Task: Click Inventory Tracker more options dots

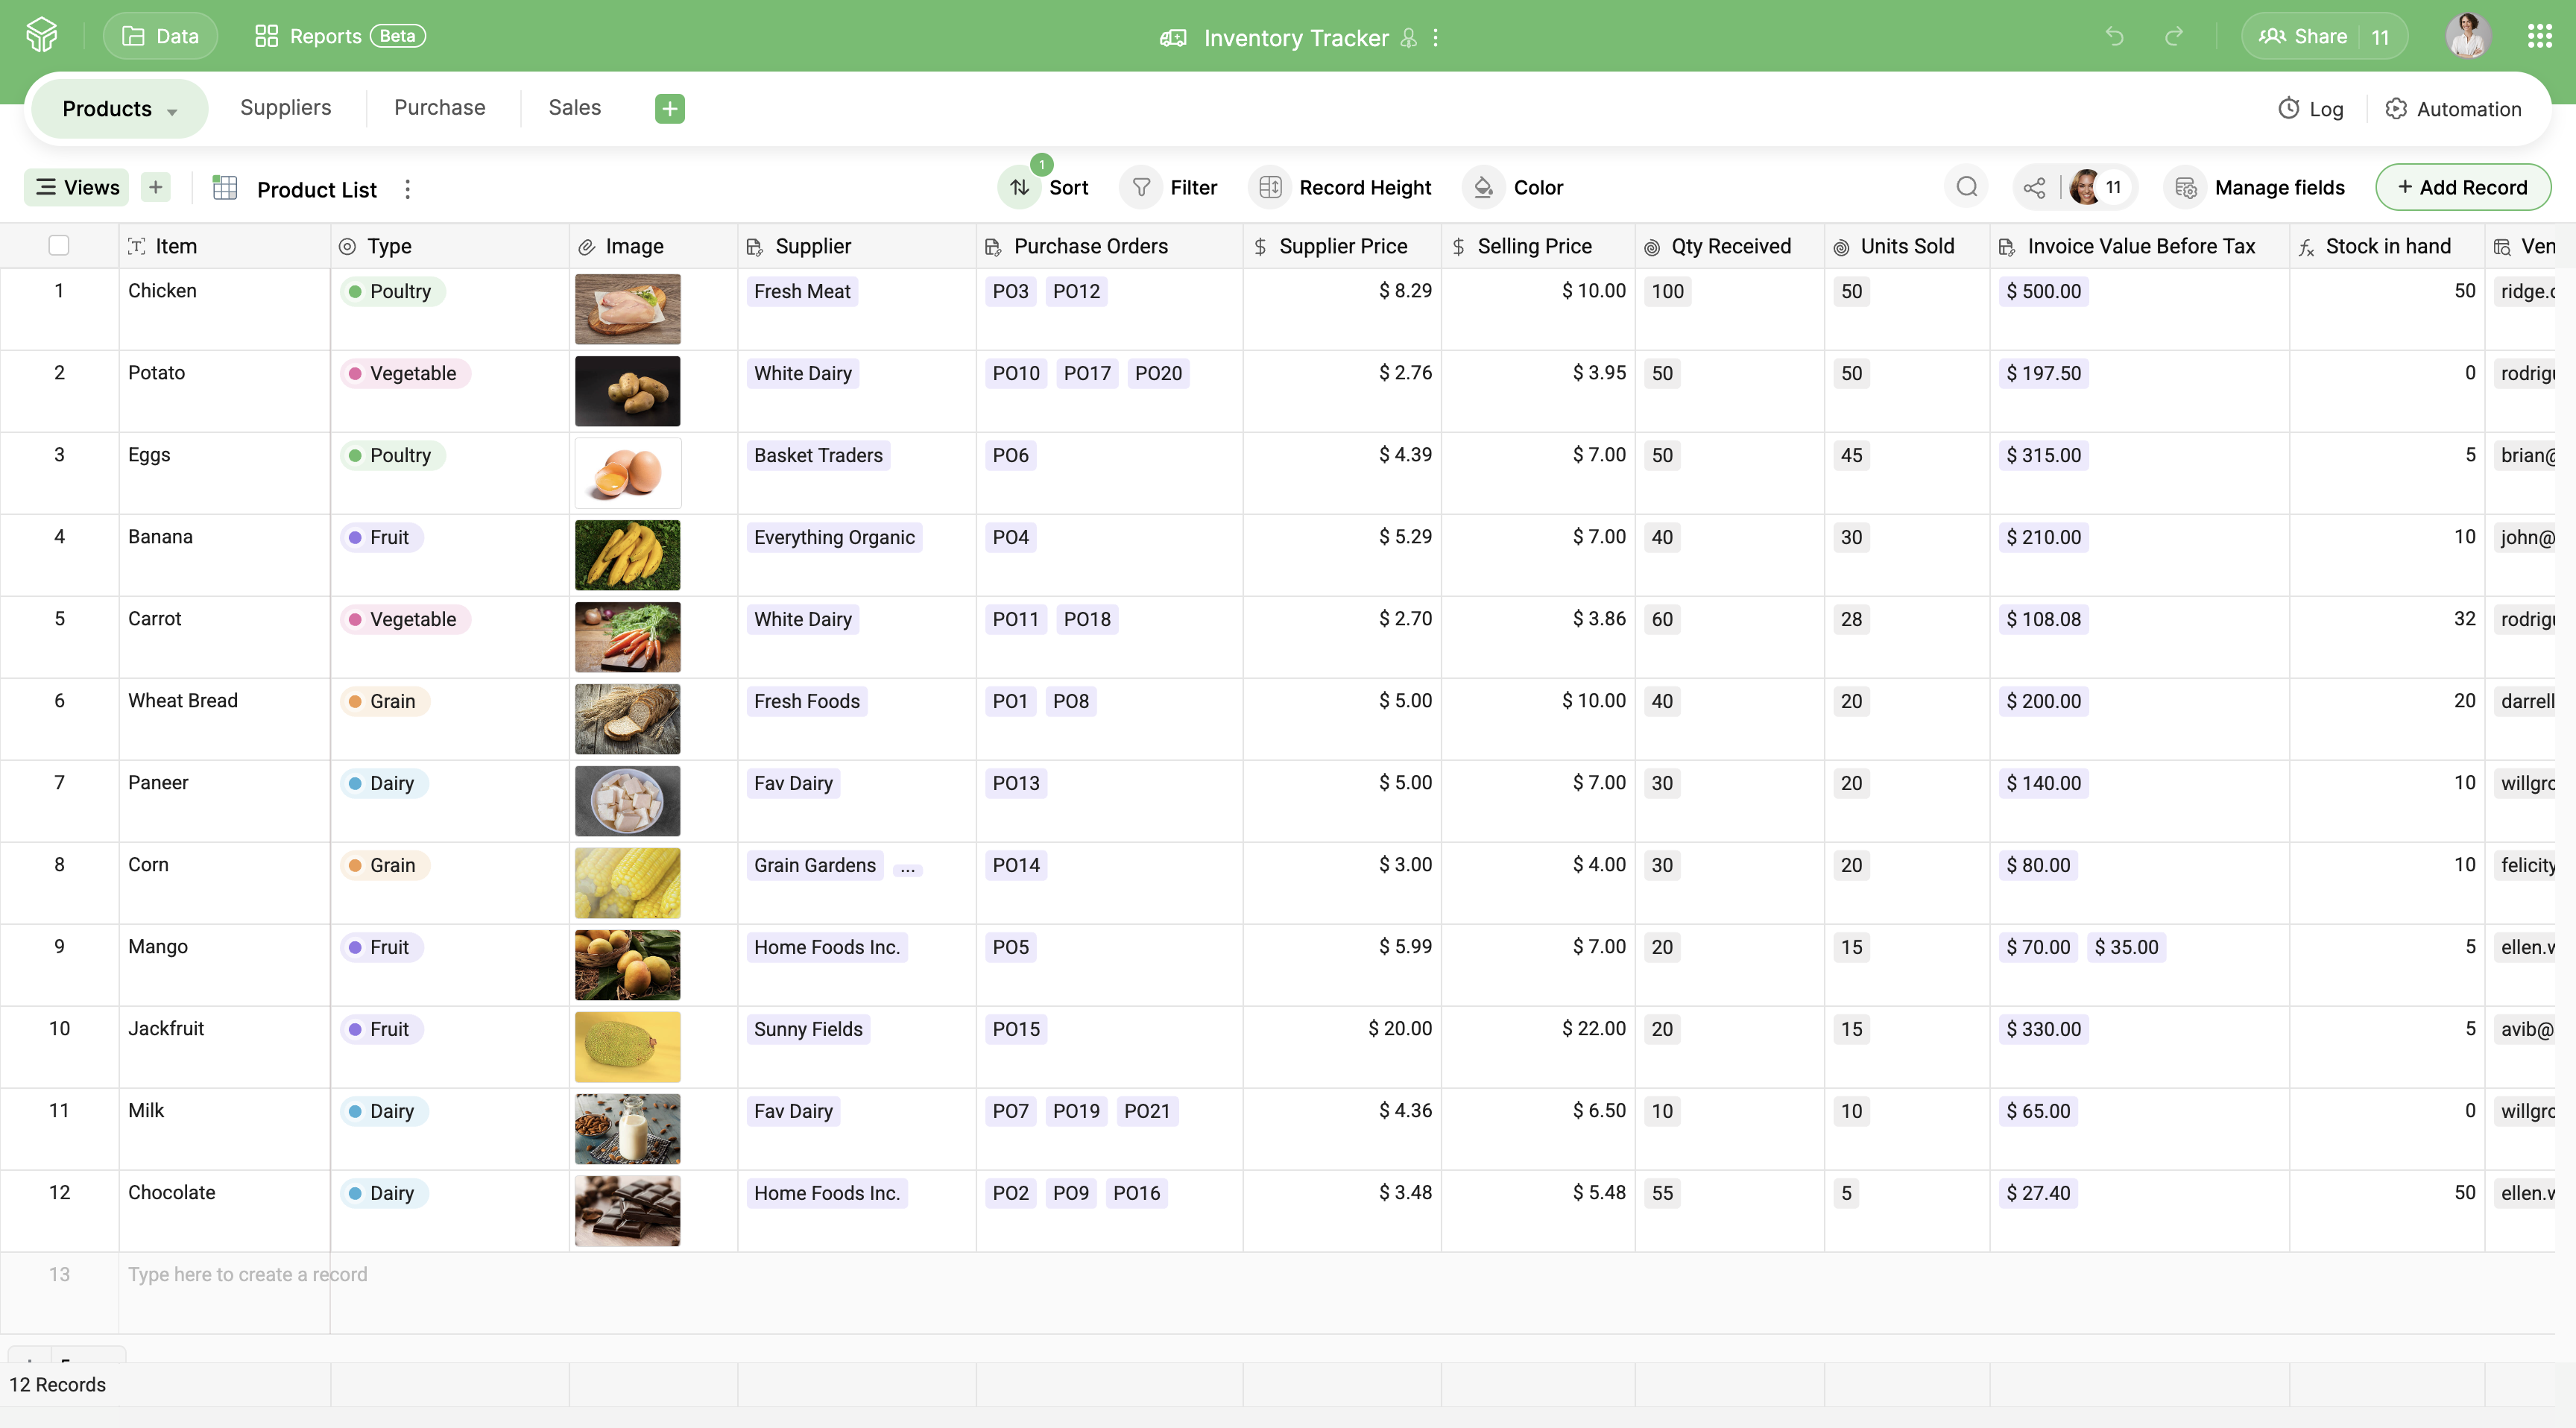Action: coord(1436,37)
